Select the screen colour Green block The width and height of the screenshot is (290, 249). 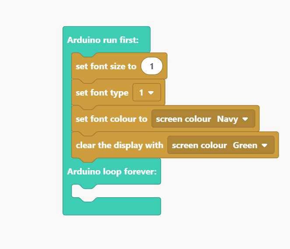(x=221, y=145)
